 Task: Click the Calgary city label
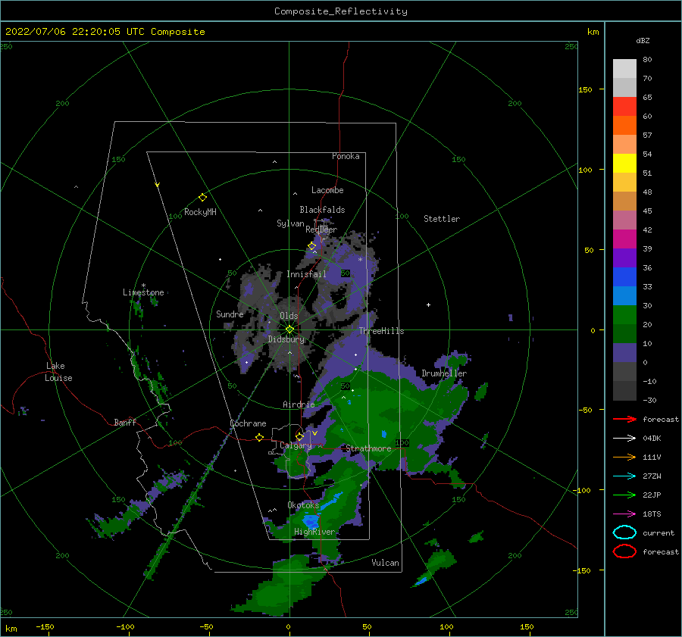pyautogui.click(x=296, y=445)
